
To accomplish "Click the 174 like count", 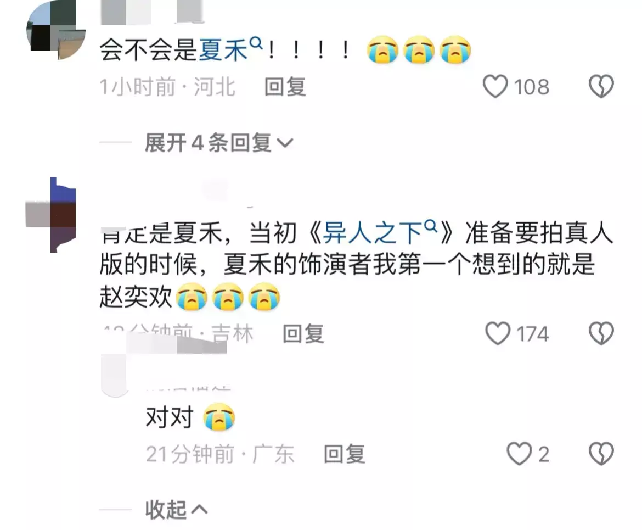I will [533, 334].
